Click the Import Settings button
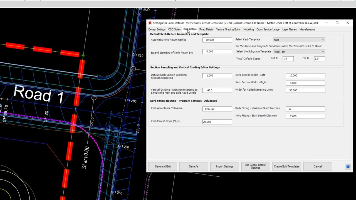The width and height of the screenshot is (356, 200). click(x=224, y=166)
